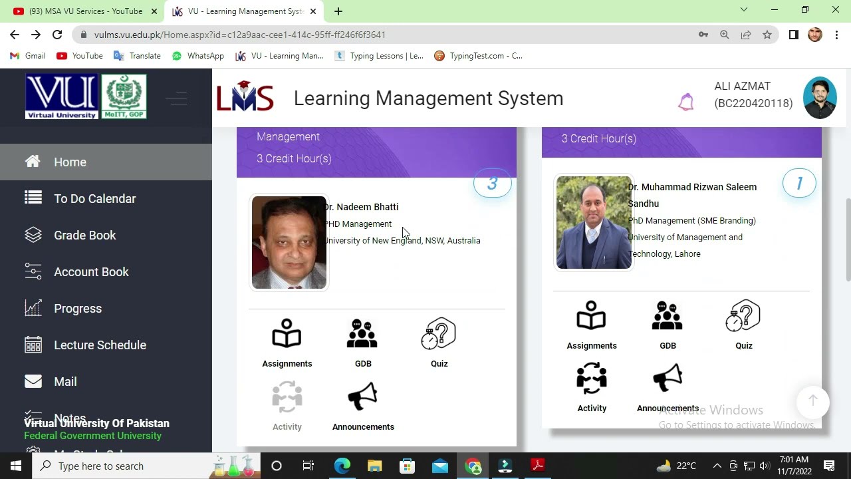Go to Home in sidebar
The width and height of the screenshot is (851, 479).
click(106, 162)
